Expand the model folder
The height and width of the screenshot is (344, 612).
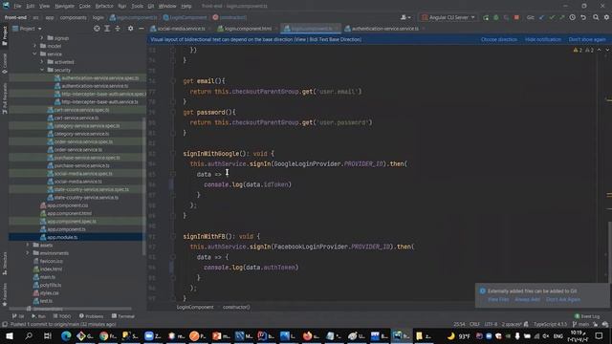point(34,46)
